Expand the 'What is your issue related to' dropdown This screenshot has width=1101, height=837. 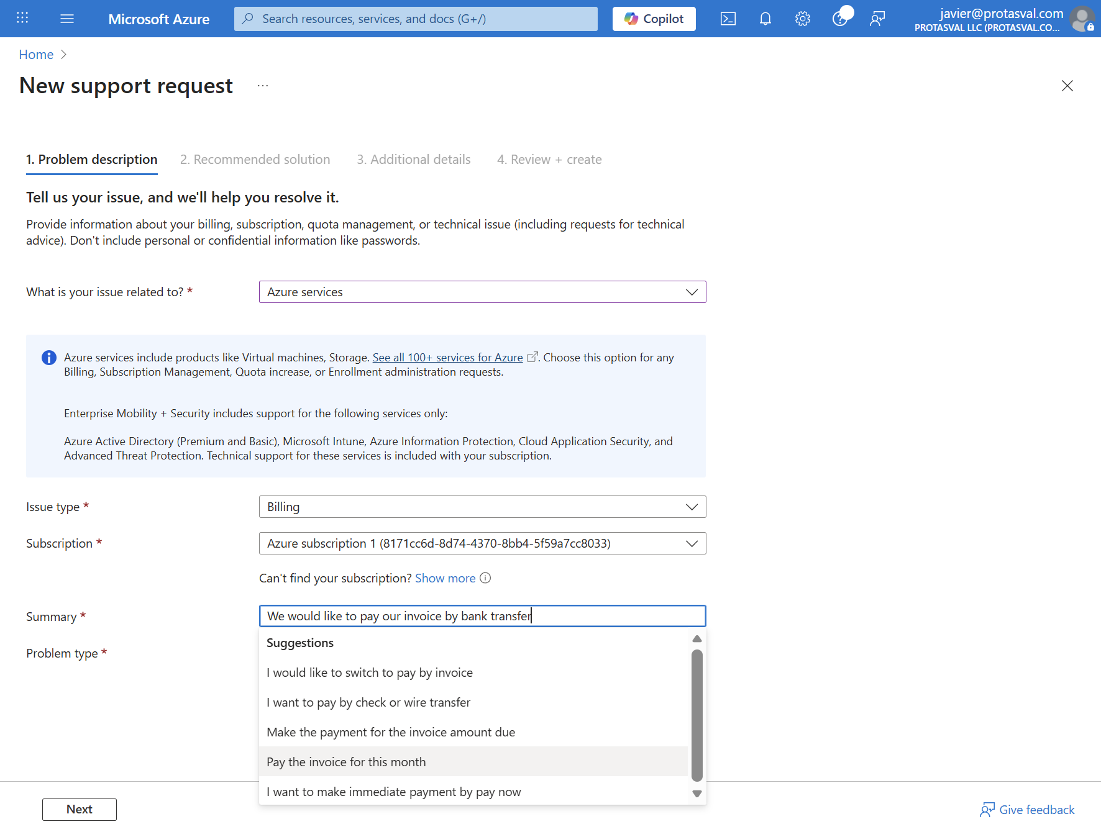pos(483,292)
